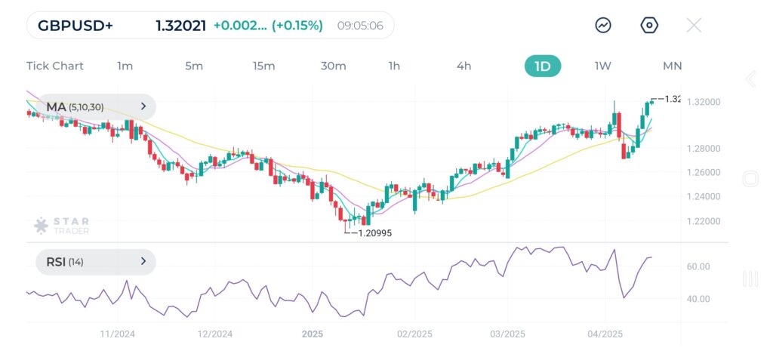Tap the Android home square icon

[x=750, y=179]
